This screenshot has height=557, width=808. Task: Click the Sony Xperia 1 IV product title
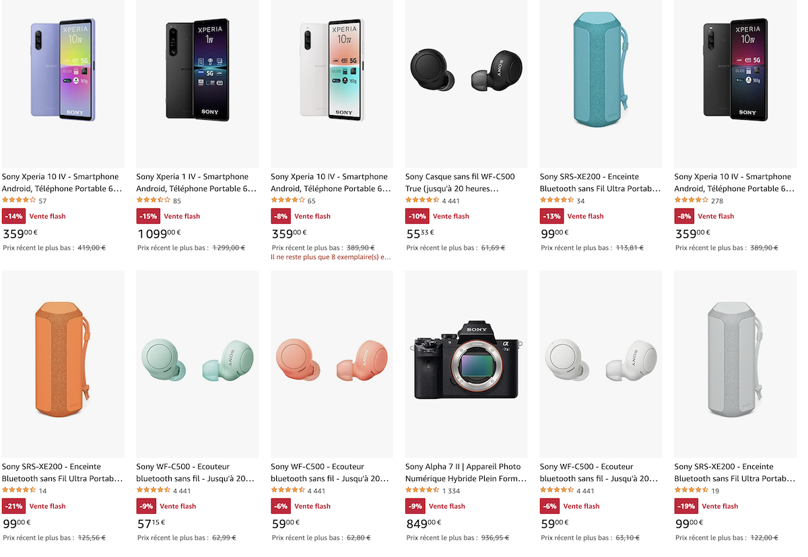click(197, 183)
